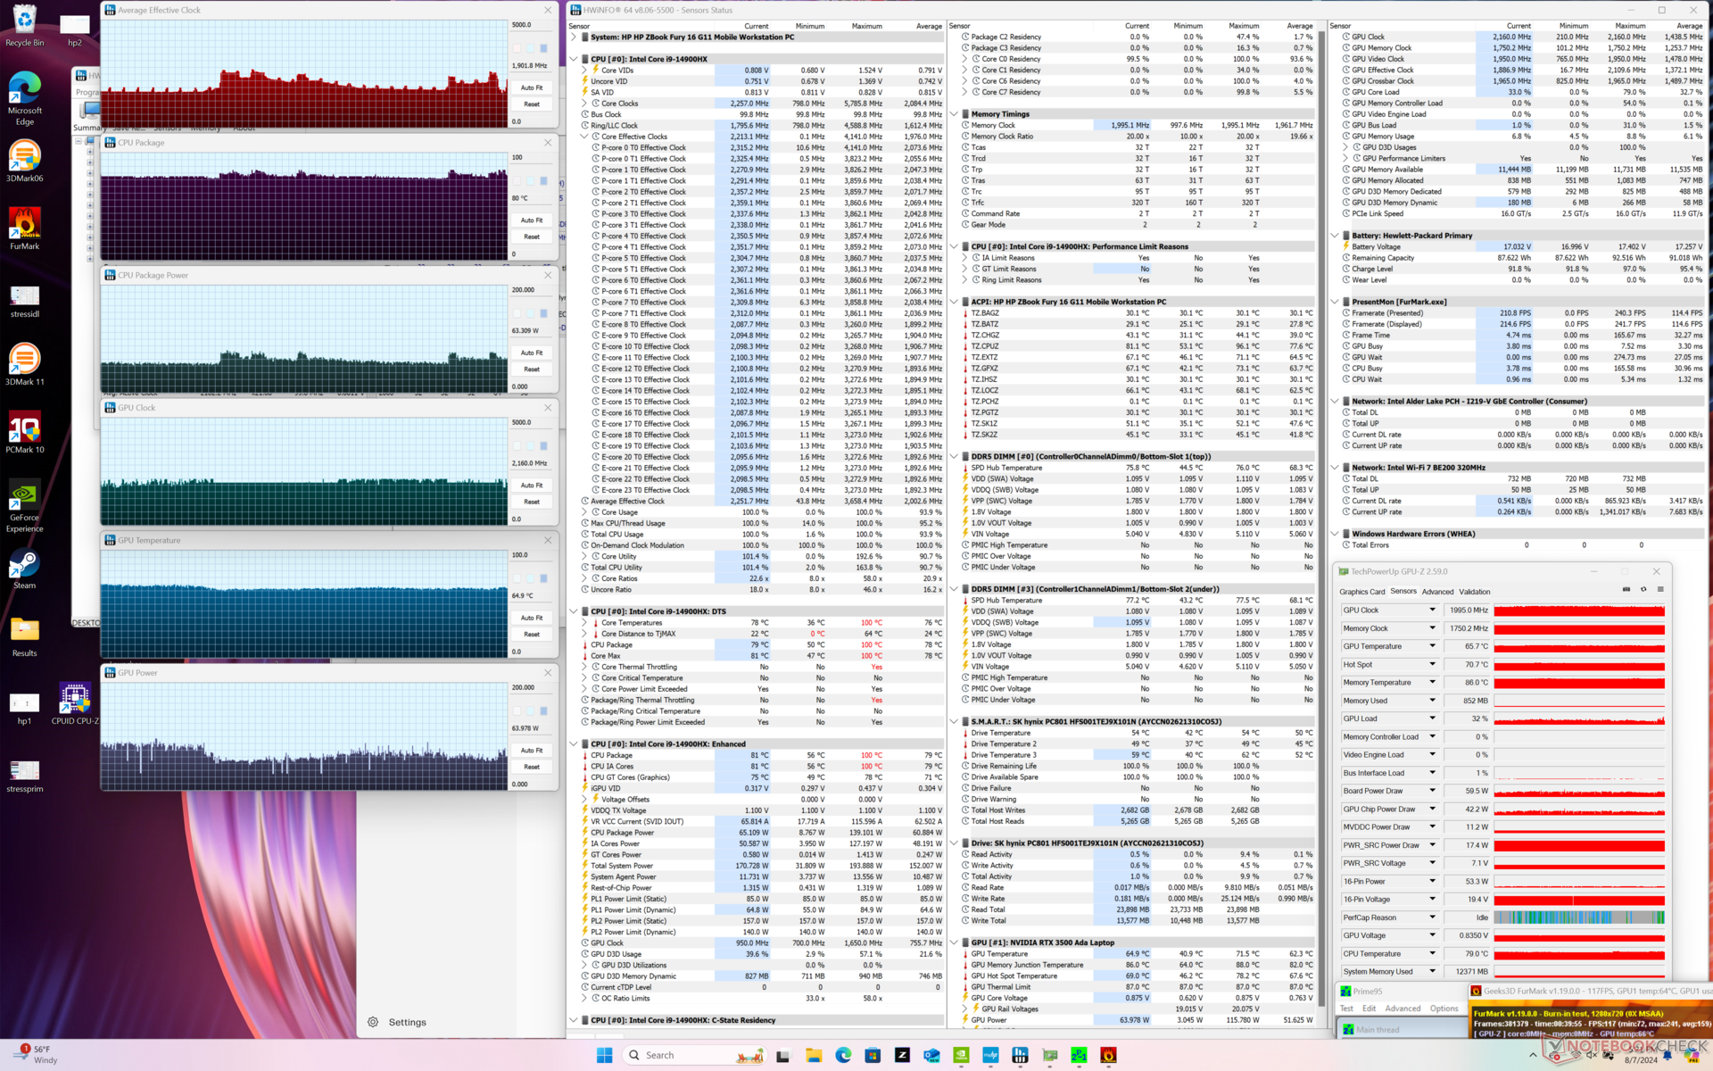1713x1071 pixels.
Task: Click the darkest blue swatch in Average Effective Clock
Action: (x=543, y=48)
